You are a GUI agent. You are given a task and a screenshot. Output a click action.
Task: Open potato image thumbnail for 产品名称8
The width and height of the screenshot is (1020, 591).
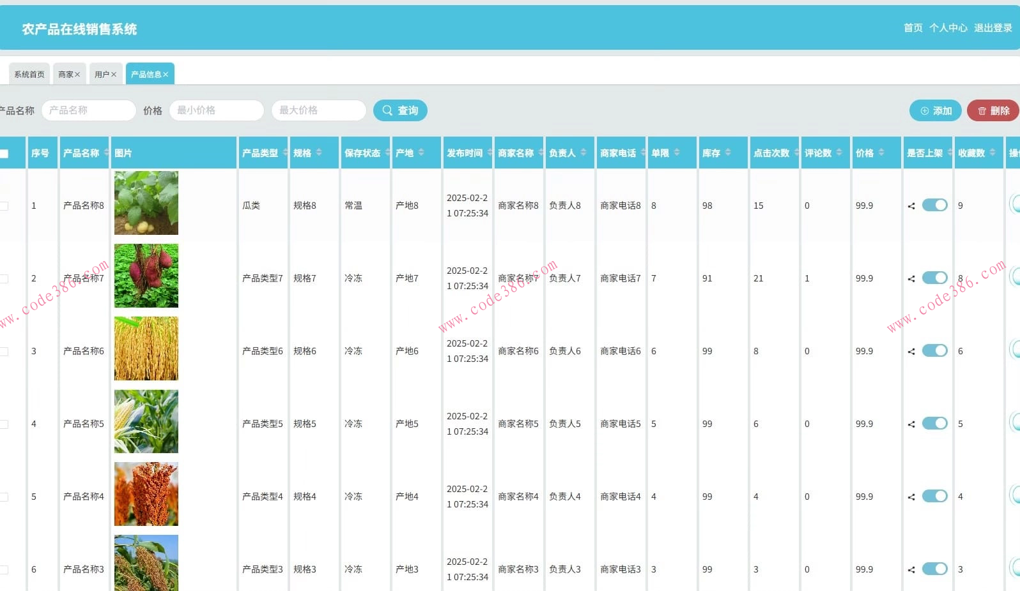pyautogui.click(x=146, y=203)
